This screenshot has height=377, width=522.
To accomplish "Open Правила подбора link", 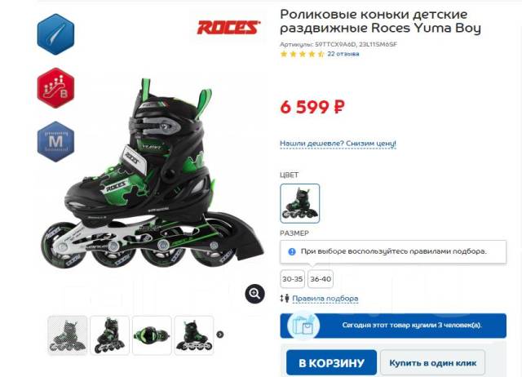I will click(x=325, y=299).
